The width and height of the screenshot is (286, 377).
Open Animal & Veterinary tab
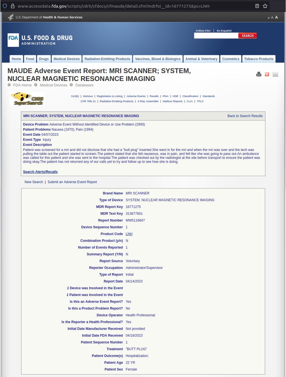click(x=201, y=59)
